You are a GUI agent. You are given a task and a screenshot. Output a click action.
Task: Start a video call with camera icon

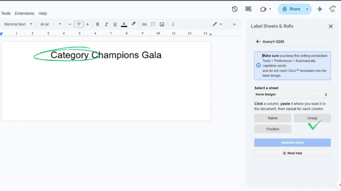pos(263,9)
